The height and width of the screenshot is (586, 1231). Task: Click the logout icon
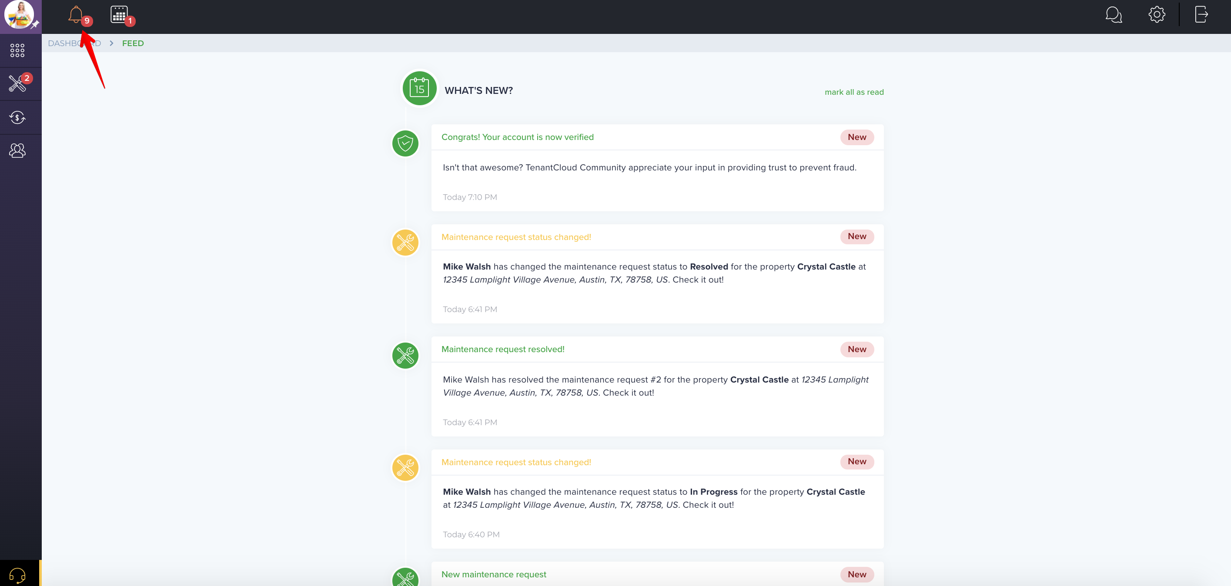coord(1201,14)
